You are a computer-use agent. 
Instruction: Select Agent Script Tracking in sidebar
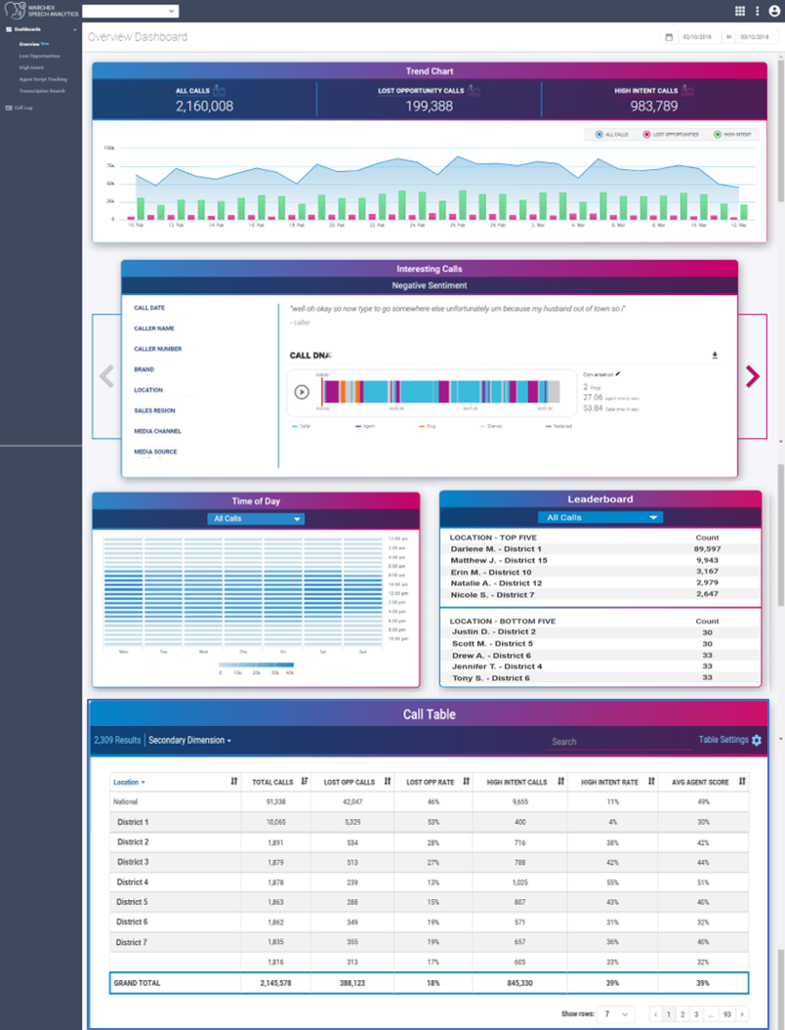pyautogui.click(x=43, y=79)
